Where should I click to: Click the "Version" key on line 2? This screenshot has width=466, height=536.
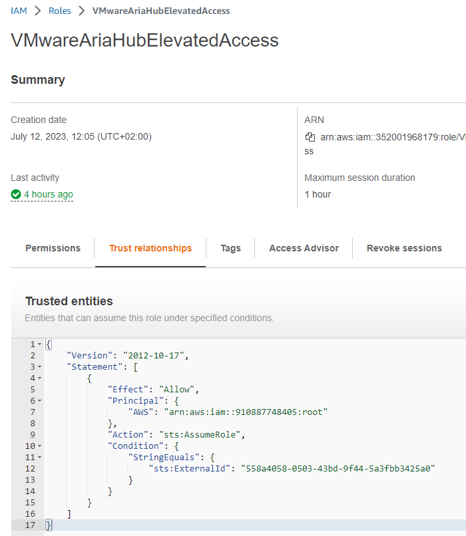click(x=89, y=356)
